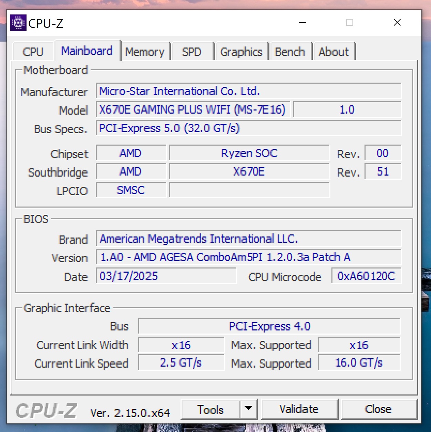This screenshot has height=432, width=431.
Task: Select the BIOS version 1.A0 AGESA field
Action: point(248,257)
